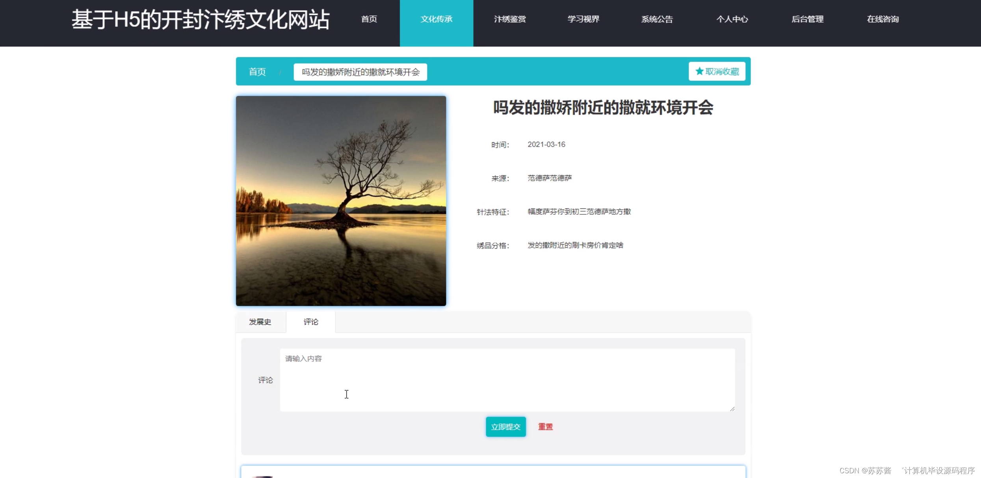Reset the comment form with 重置
Image resolution: width=981 pixels, height=478 pixels.
pyautogui.click(x=545, y=426)
